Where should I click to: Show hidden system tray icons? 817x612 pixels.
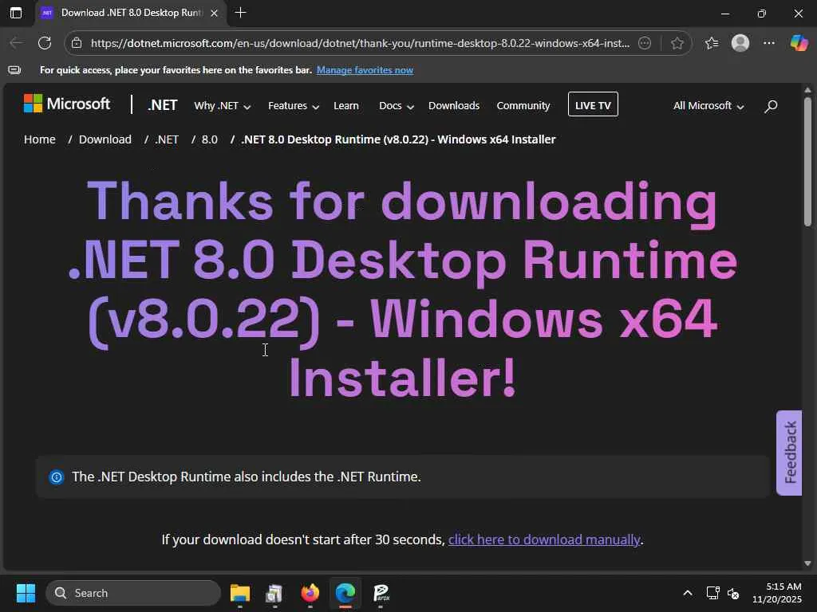[x=687, y=593]
